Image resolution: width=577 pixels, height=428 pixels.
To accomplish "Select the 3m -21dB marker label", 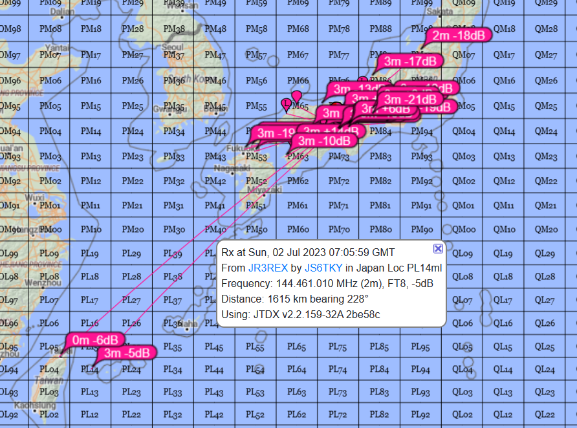I will tap(410, 100).
